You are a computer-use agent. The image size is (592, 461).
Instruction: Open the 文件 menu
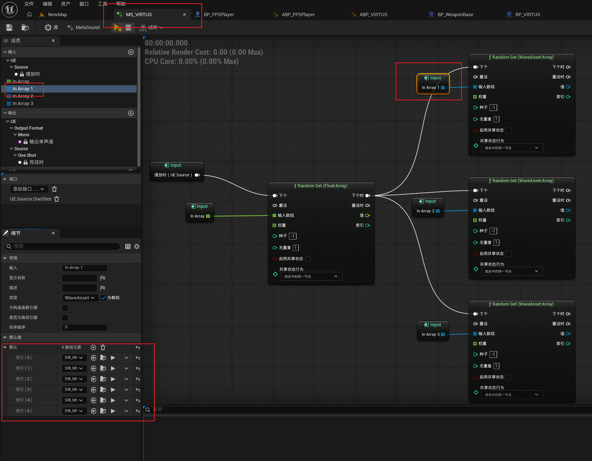point(29,4)
